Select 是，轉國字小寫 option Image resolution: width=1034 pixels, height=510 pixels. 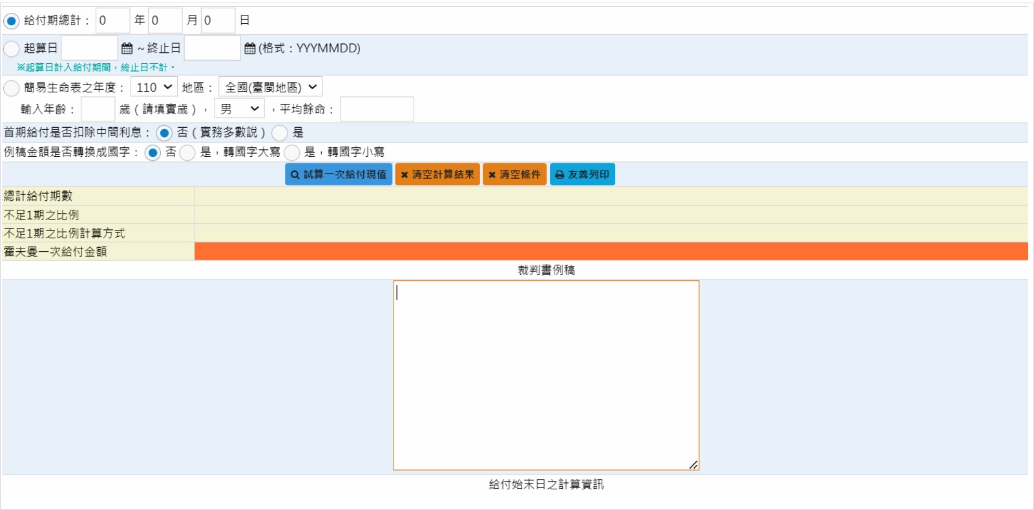click(x=292, y=152)
